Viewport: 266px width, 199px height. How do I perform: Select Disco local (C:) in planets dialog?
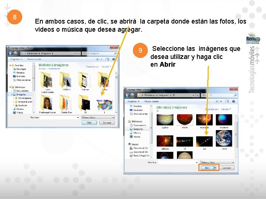pos(139,148)
